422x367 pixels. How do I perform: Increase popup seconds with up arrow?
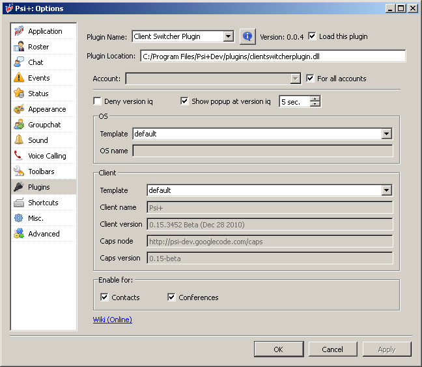pyautogui.click(x=316, y=99)
